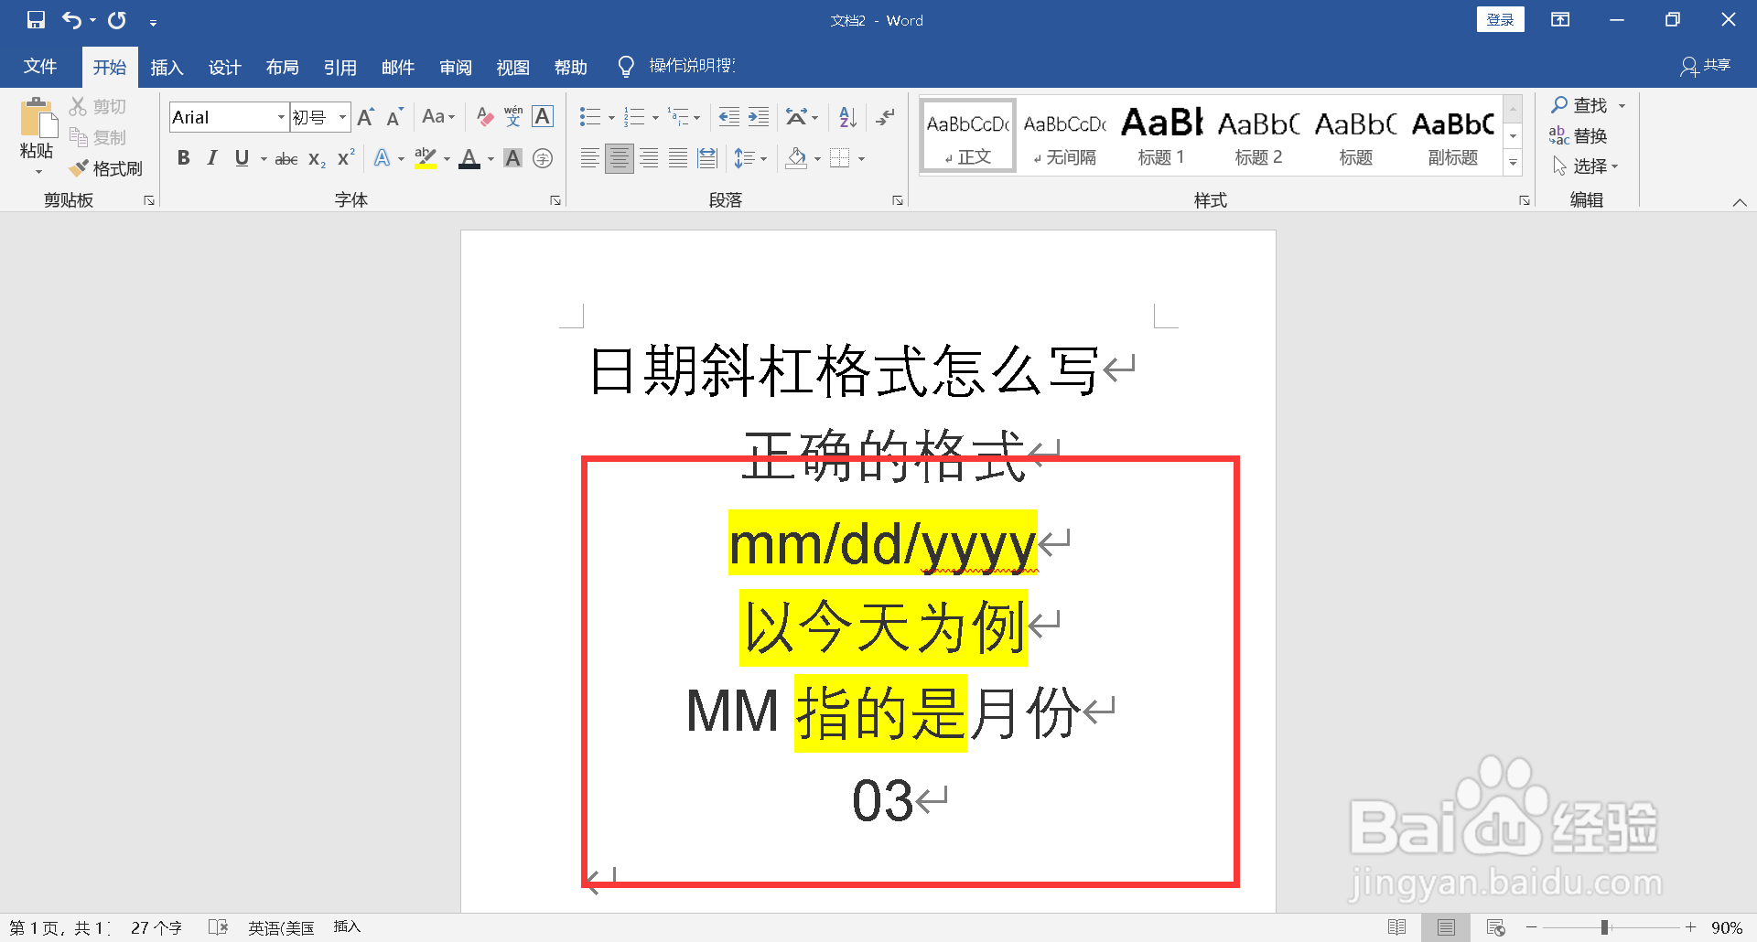This screenshot has height=942, width=1757.
Task: Increase font size with the grow icon
Action: click(365, 117)
